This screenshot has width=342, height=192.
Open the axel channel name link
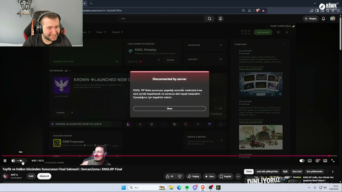(x=13, y=175)
